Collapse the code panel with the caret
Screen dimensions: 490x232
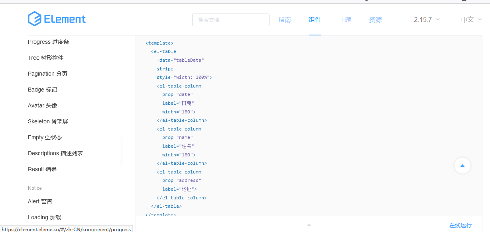[309, 225]
